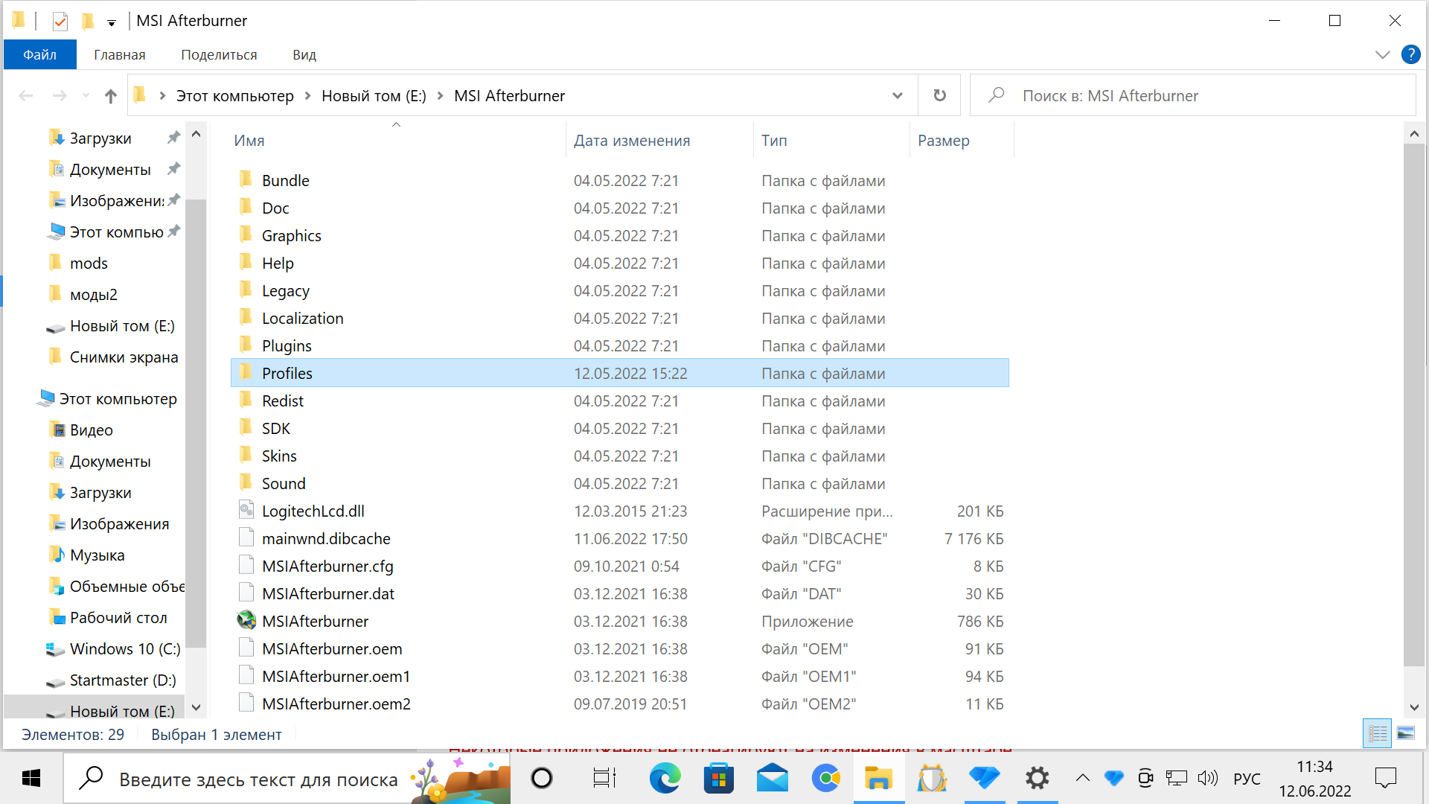Open File Explorer icon in taskbar

pyautogui.click(x=879, y=779)
